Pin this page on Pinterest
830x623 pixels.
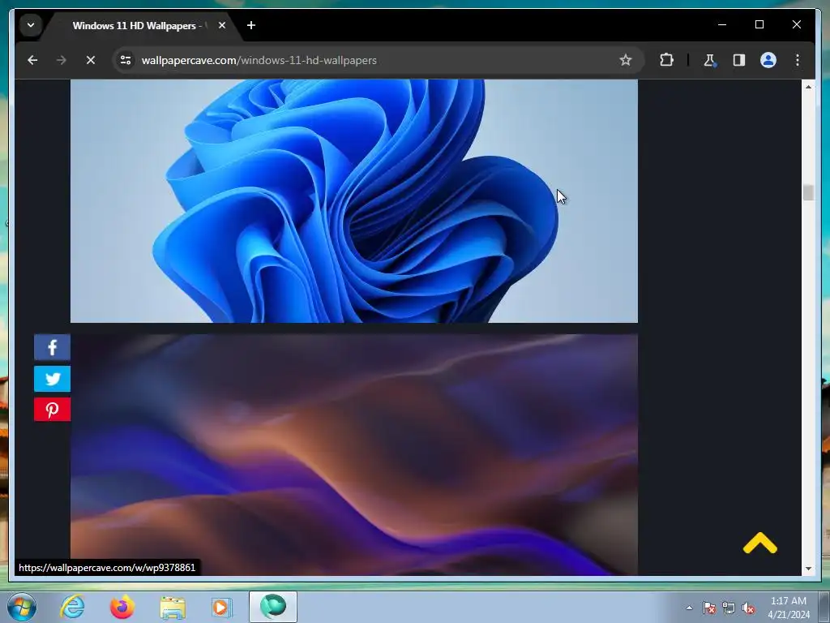pyautogui.click(x=52, y=410)
